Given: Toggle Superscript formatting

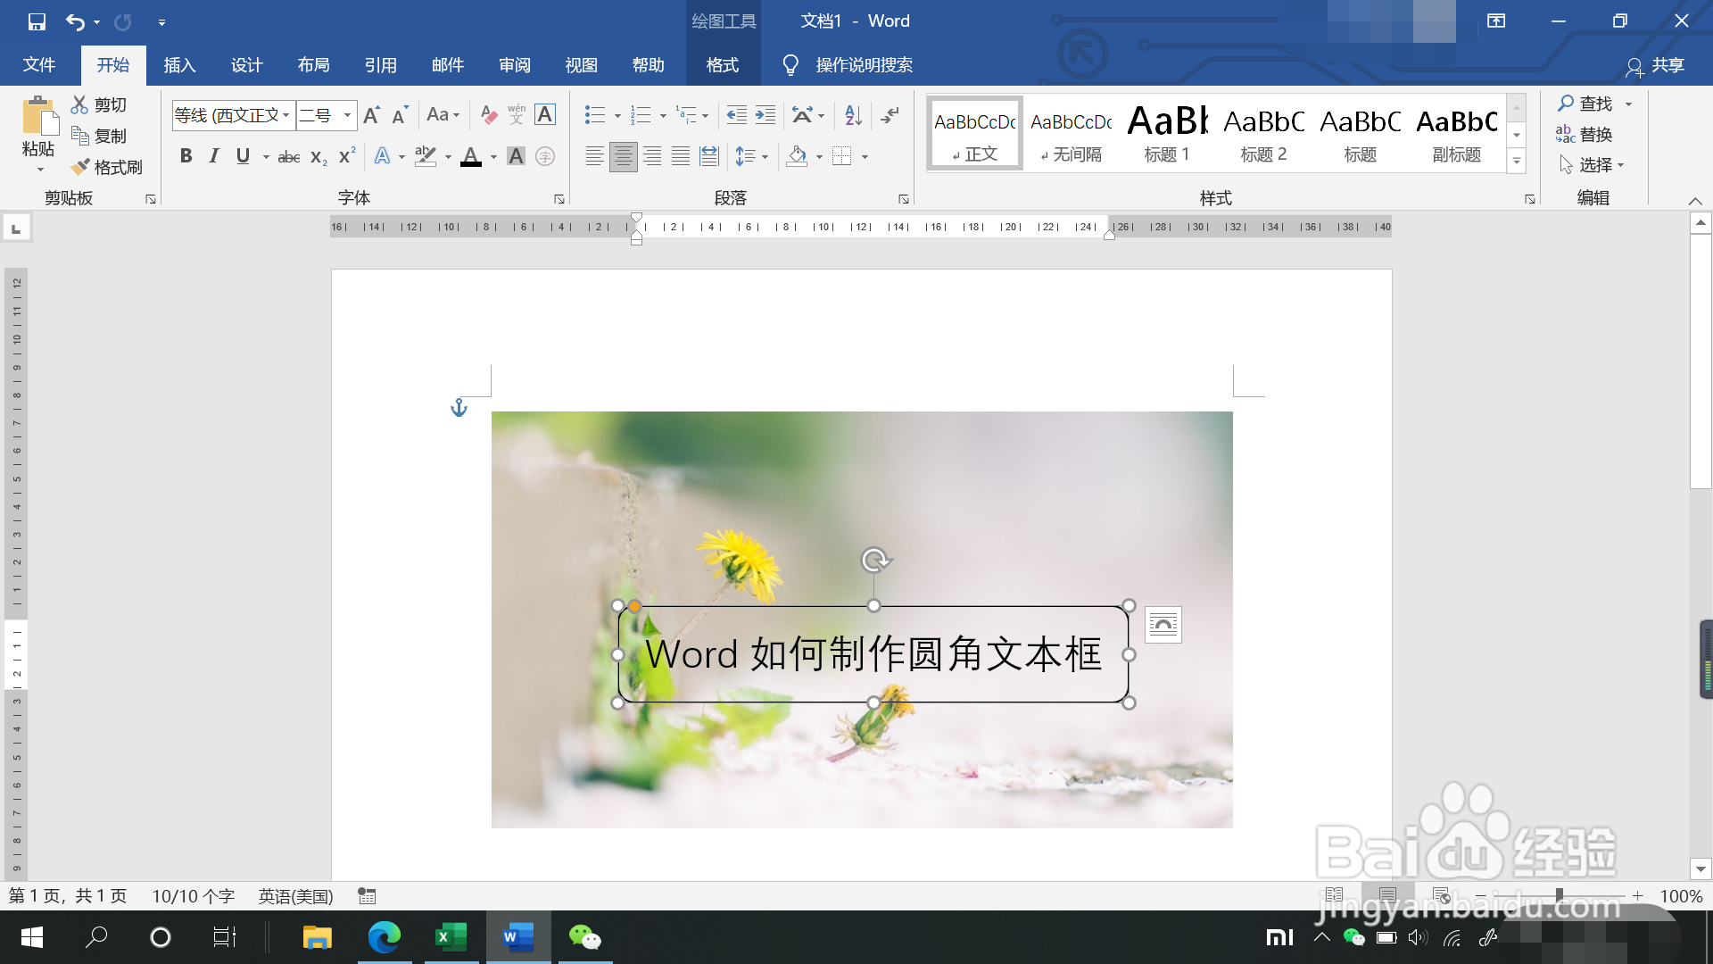Looking at the screenshot, I should [x=347, y=156].
